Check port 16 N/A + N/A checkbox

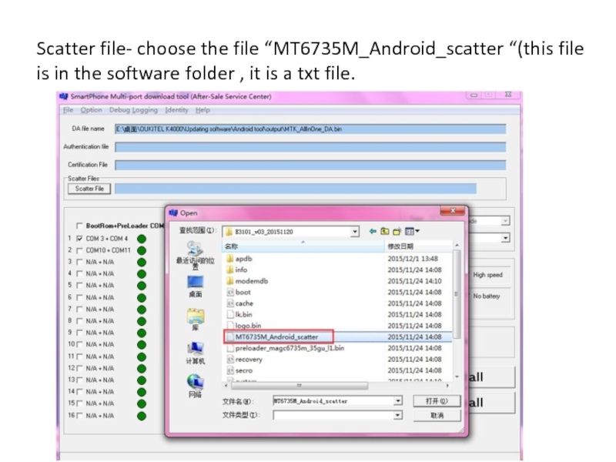click(79, 416)
